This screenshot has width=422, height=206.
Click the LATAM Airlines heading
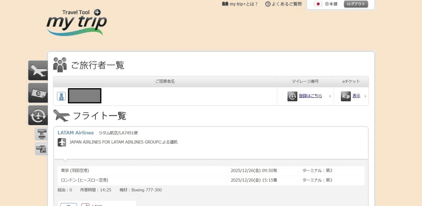(x=76, y=133)
